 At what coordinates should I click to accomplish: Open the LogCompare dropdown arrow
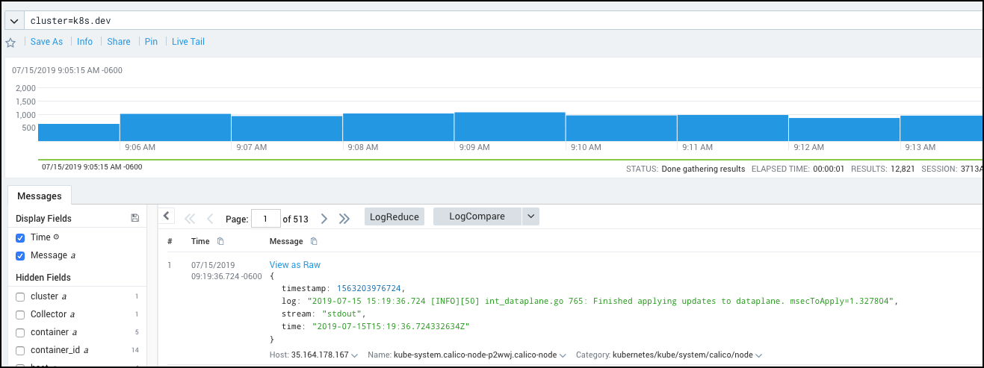pyautogui.click(x=530, y=216)
